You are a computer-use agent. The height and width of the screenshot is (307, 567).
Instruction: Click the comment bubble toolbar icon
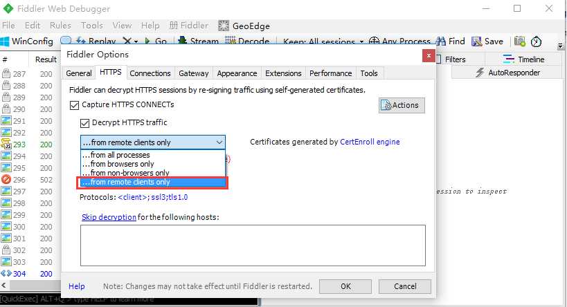coord(66,41)
